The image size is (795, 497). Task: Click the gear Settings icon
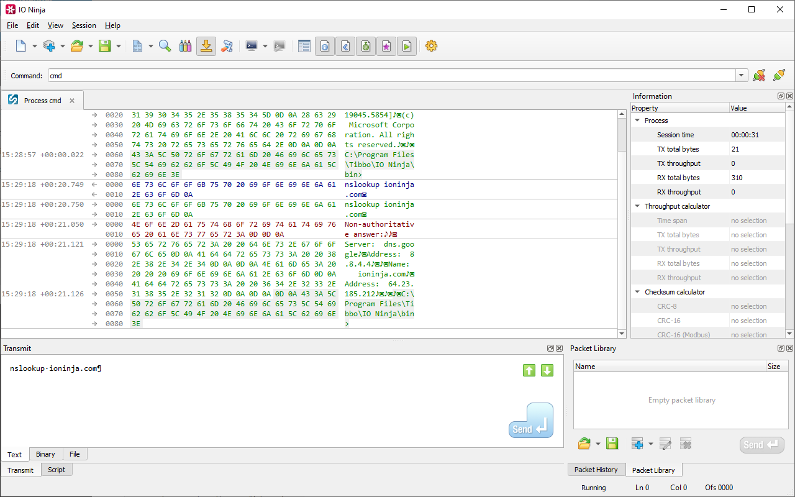[x=432, y=46]
